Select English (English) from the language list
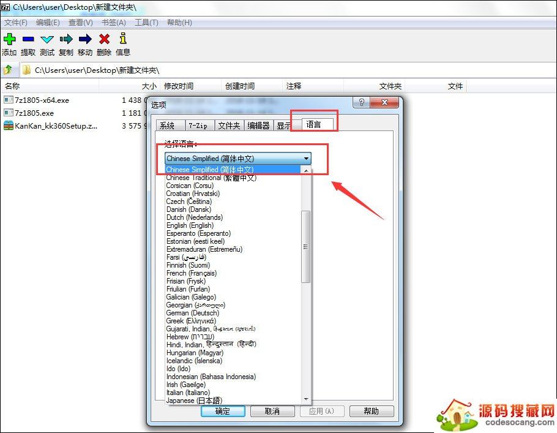This screenshot has height=433, width=557. pos(190,225)
